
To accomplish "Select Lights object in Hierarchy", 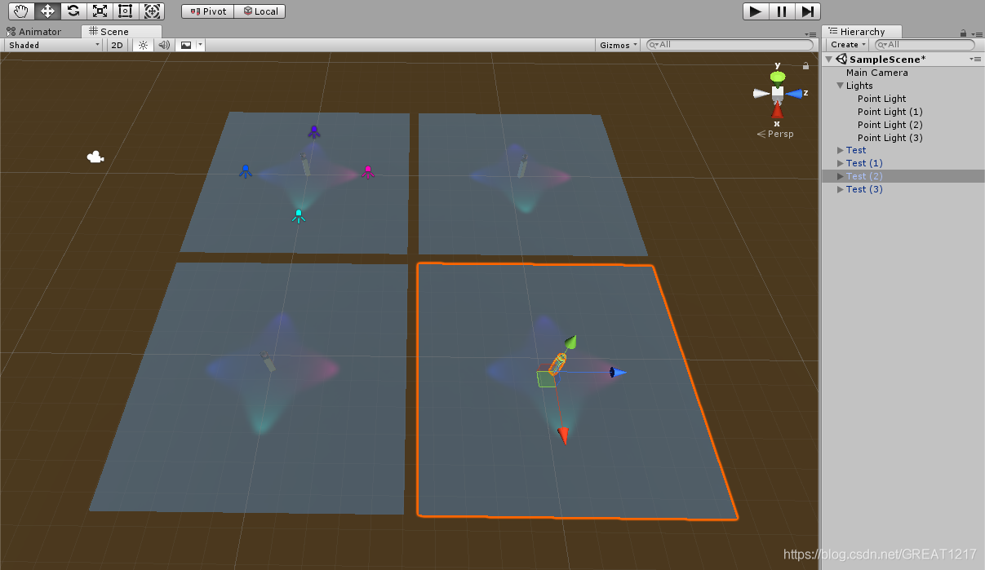I will 859,86.
